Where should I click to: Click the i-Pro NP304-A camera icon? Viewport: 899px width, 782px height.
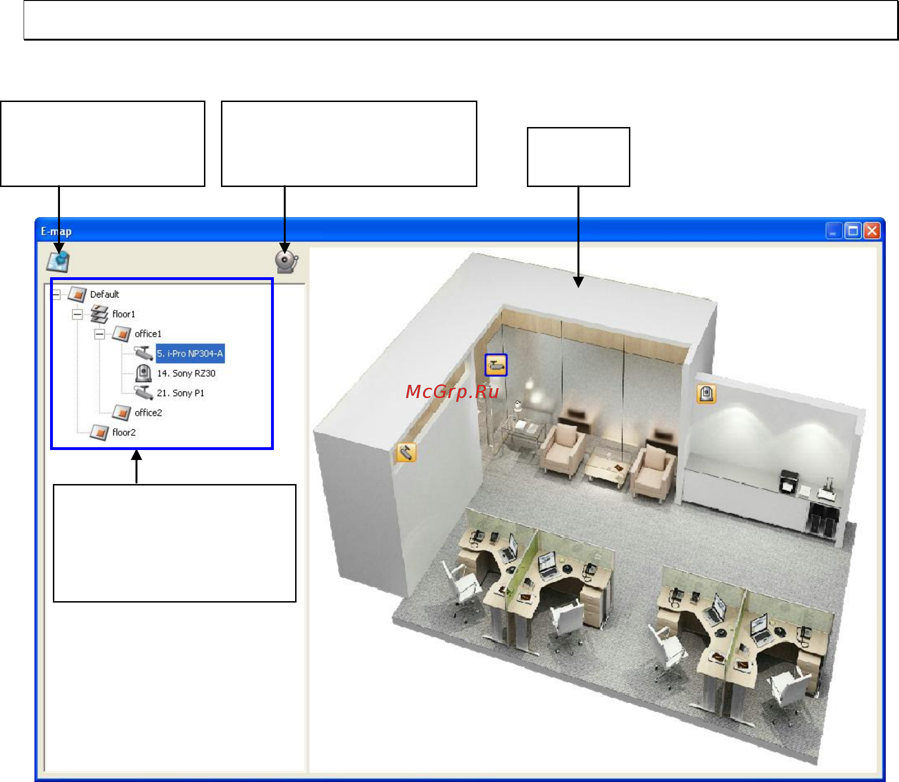click(x=143, y=353)
